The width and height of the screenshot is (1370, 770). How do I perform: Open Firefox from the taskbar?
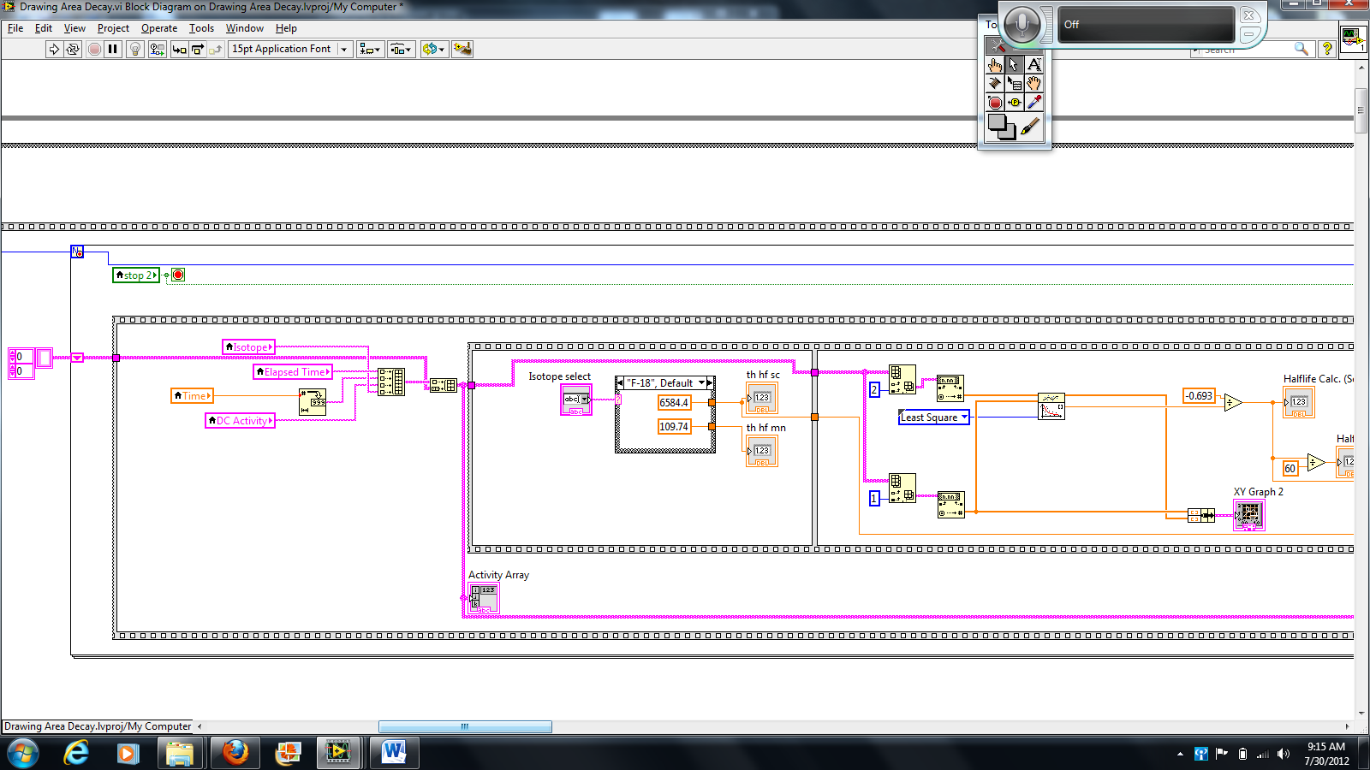235,753
